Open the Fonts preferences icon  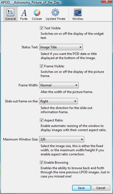tap(24, 13)
